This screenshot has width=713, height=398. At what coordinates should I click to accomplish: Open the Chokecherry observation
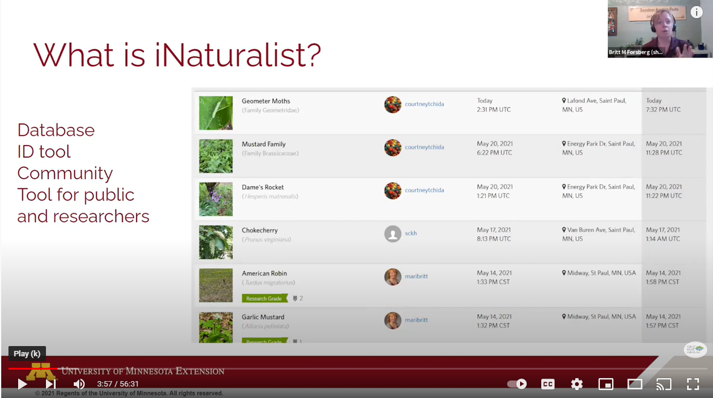[x=259, y=230]
